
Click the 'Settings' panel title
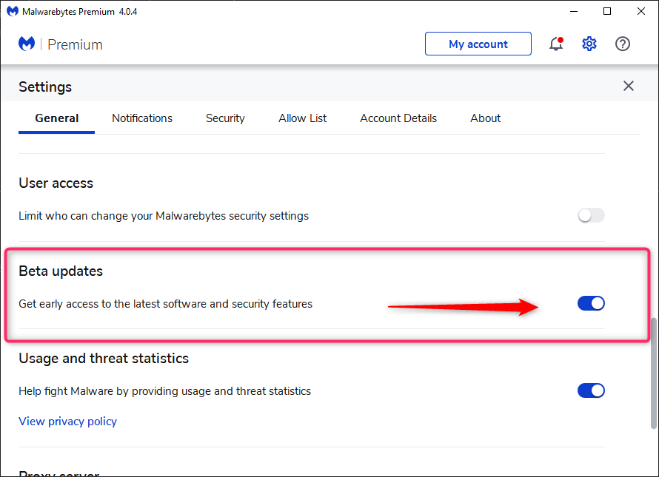pos(45,87)
